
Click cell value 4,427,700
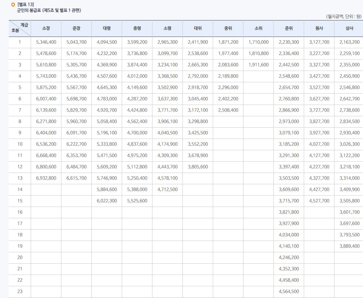(x=319, y=190)
